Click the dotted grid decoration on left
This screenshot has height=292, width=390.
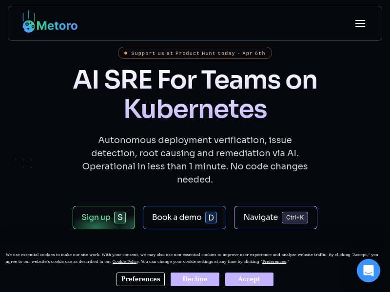click(24, 163)
